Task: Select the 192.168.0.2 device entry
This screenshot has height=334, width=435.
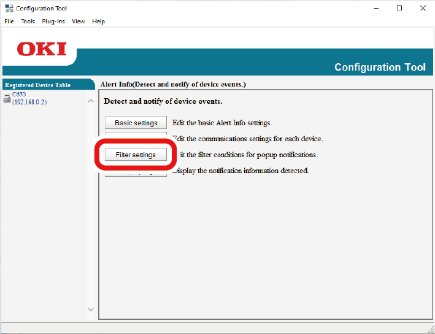Action: coord(29,102)
